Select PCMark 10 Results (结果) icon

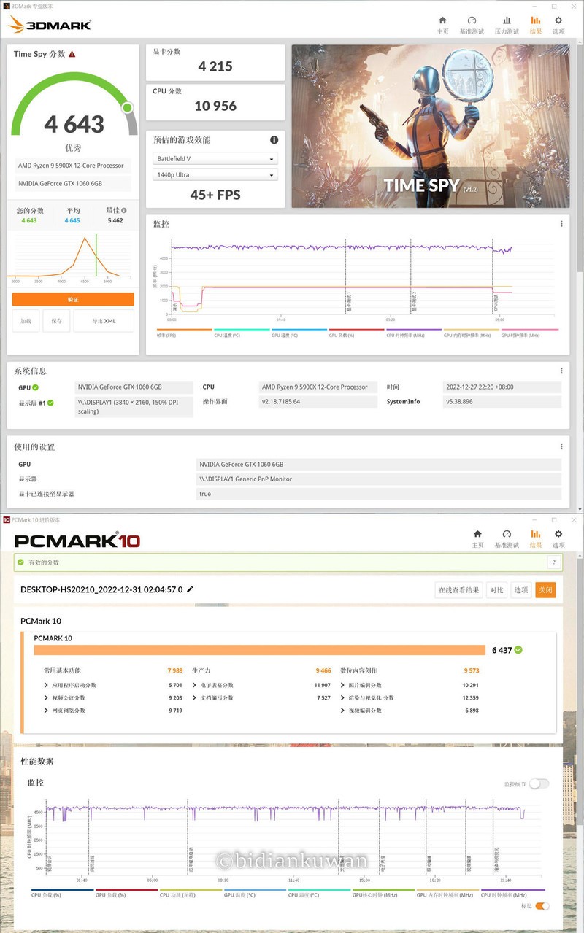pos(536,535)
